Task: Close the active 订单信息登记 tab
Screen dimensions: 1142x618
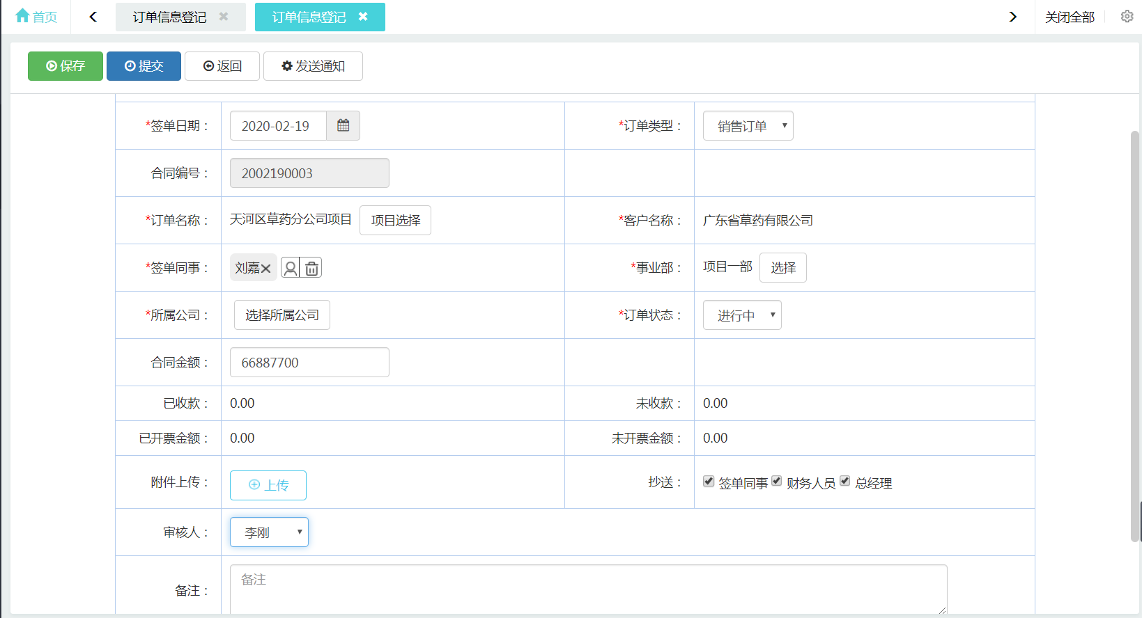Action: [x=363, y=17]
